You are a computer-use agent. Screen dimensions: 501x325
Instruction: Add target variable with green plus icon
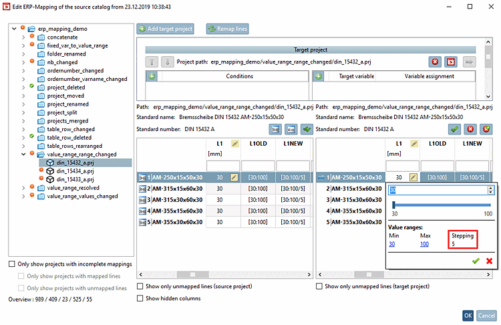(x=318, y=76)
